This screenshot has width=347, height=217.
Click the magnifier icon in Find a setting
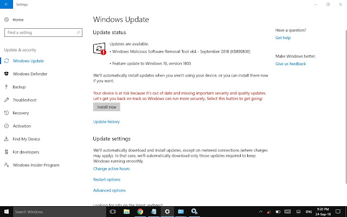point(78,33)
